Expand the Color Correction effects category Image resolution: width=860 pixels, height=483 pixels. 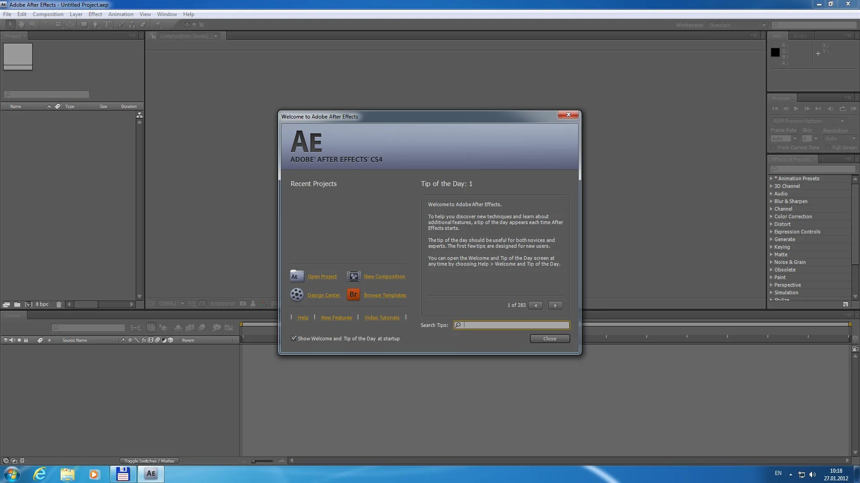[x=771, y=216]
